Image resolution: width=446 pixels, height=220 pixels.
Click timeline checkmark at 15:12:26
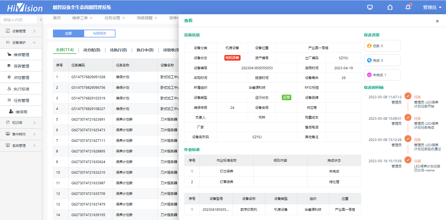coord(408,139)
